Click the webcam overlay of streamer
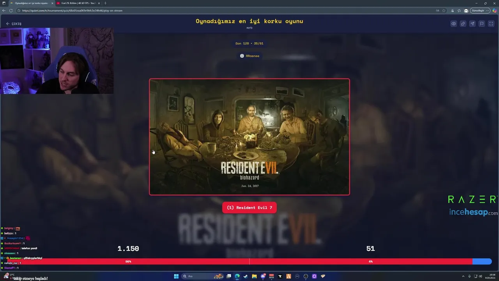The height and width of the screenshot is (281, 499). point(57,61)
